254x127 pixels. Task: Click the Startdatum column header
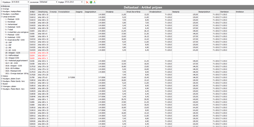pos(228,12)
